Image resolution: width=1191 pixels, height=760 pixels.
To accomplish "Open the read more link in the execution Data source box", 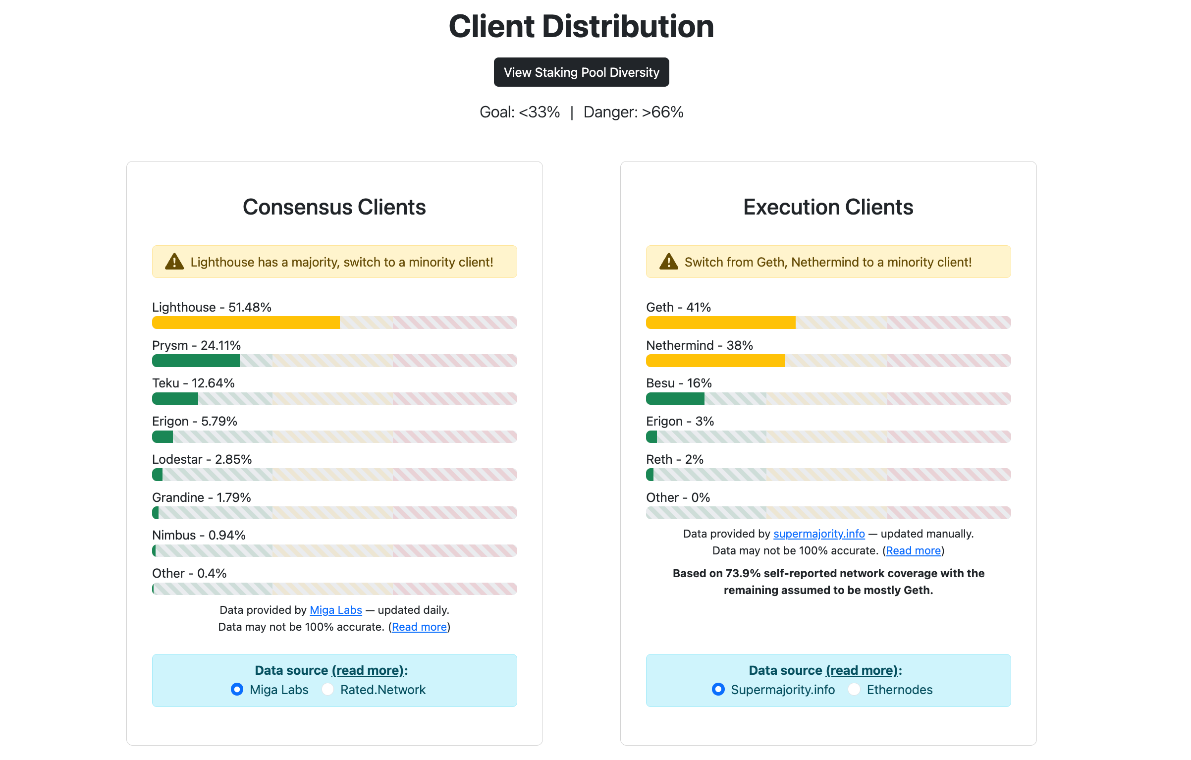I will (863, 670).
